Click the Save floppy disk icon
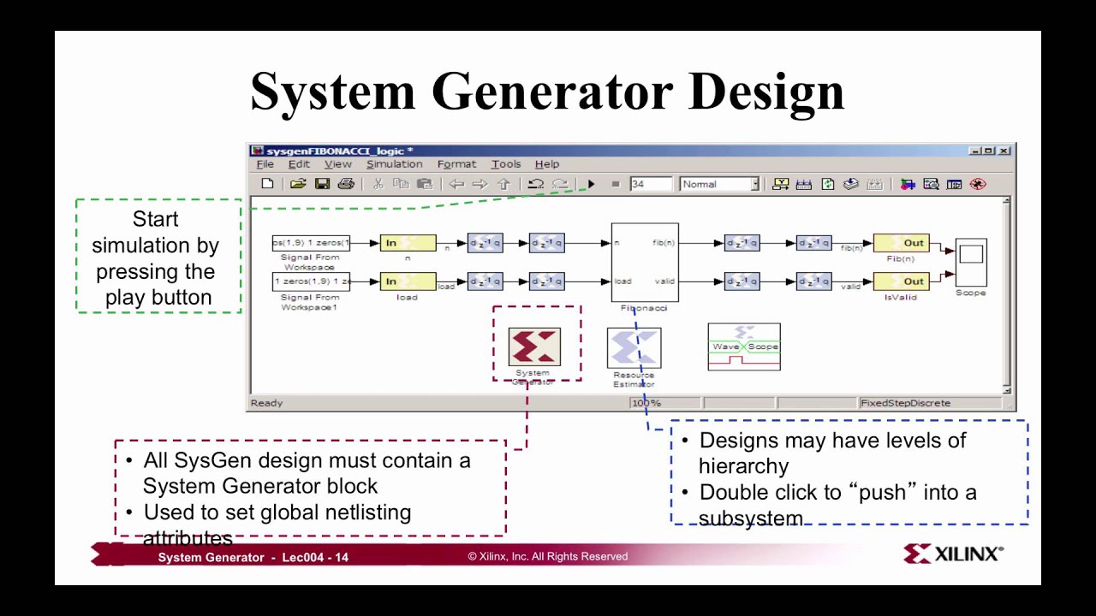This screenshot has width=1096, height=616. pos(322,184)
